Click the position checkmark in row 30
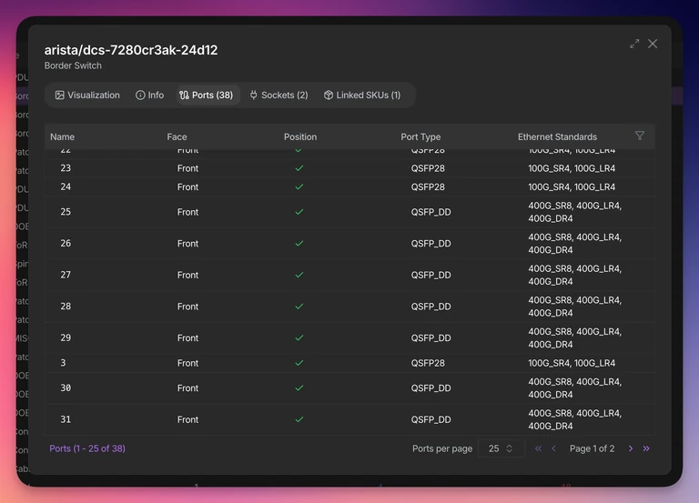Image resolution: width=699 pixels, height=503 pixels. (x=299, y=388)
